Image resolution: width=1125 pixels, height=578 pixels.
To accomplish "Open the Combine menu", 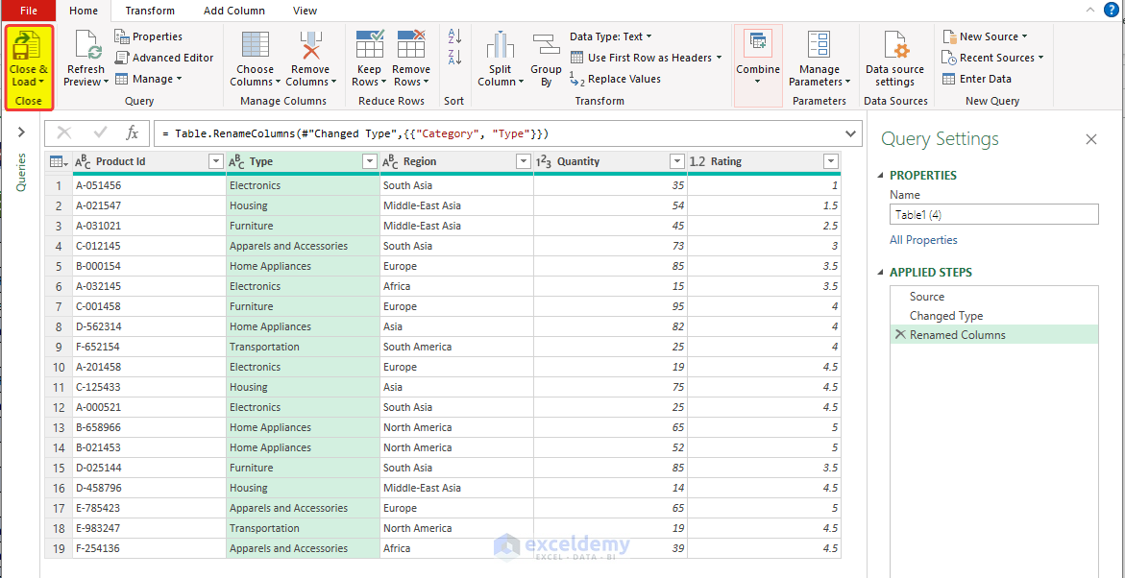I will tap(758, 65).
